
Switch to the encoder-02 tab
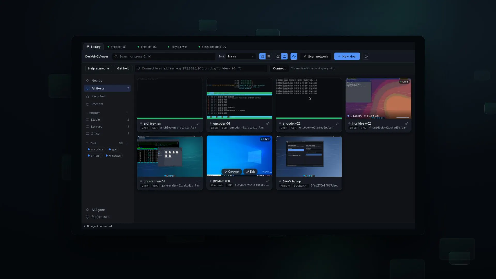(x=147, y=47)
